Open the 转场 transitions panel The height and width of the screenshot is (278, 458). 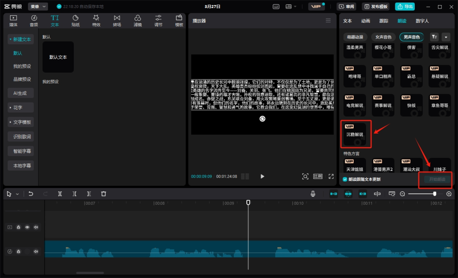(117, 21)
